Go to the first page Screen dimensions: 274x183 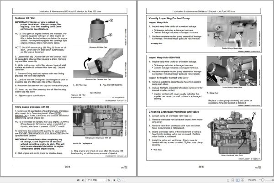[x=78, y=180]
